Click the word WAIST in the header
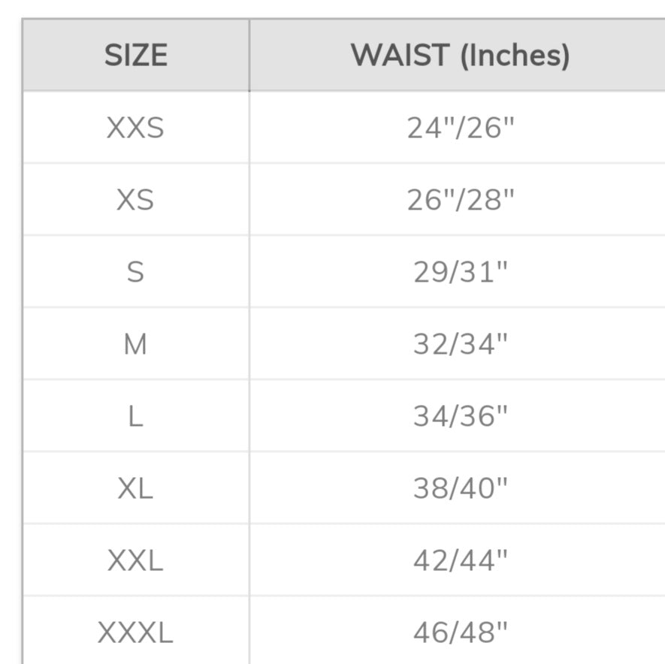Image resolution: width=665 pixels, height=664 pixels. tap(400, 56)
